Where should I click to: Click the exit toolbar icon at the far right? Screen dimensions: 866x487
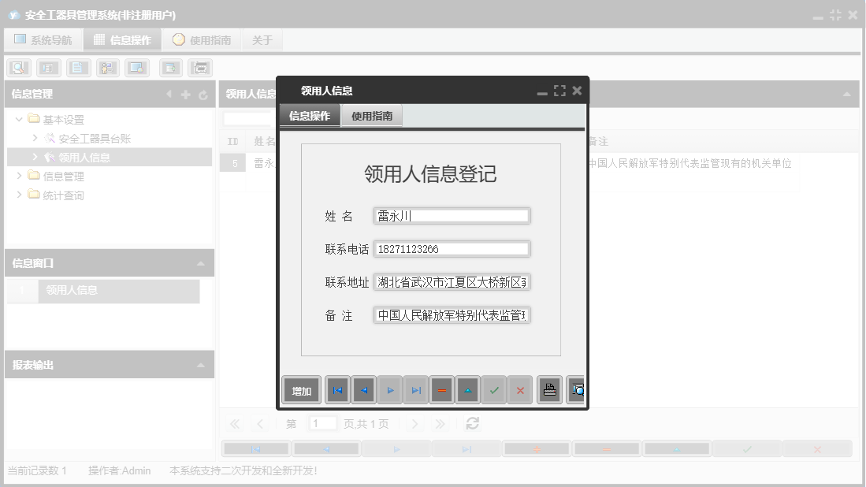pos(199,67)
